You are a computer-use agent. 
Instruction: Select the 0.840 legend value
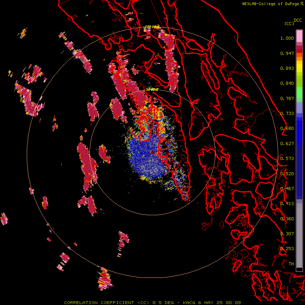coord(287,83)
